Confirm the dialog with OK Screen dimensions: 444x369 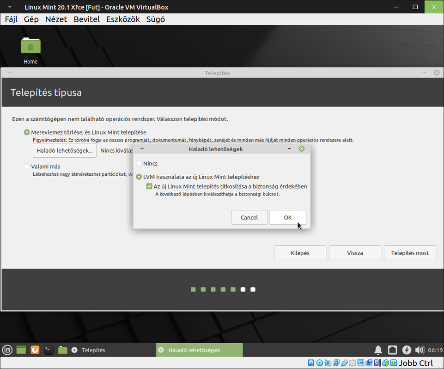coord(288,217)
